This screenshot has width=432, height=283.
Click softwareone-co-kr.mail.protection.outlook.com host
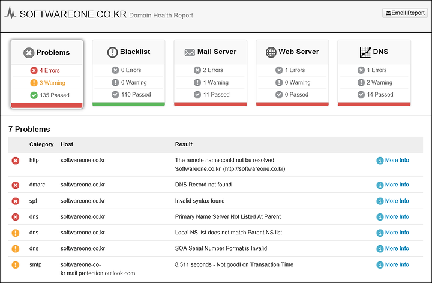point(98,269)
